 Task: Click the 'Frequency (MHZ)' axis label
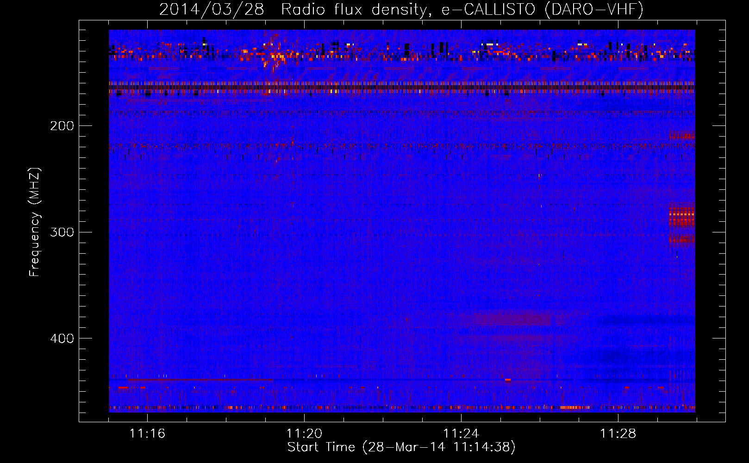(x=34, y=222)
